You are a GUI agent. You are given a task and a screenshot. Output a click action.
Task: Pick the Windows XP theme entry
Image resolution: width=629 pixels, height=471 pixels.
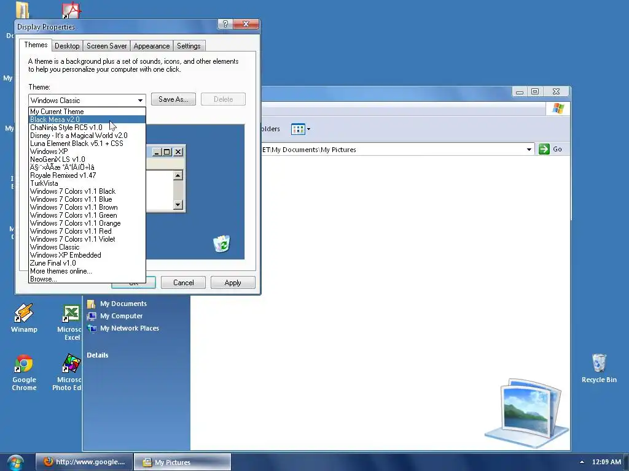tap(87, 151)
